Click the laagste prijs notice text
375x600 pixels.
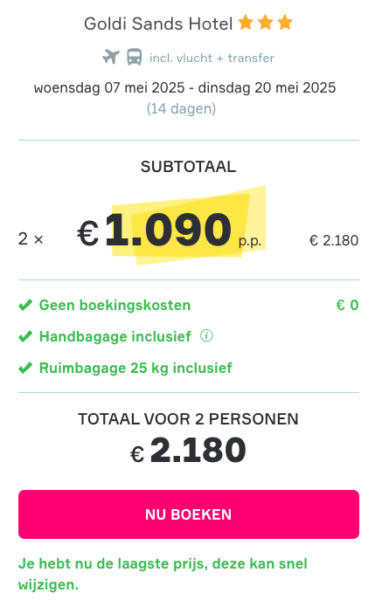(163, 574)
